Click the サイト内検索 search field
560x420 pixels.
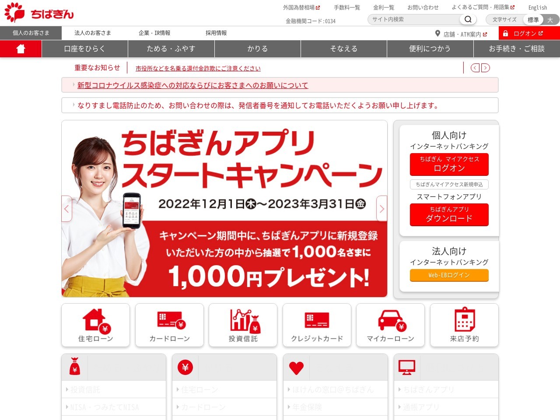click(x=415, y=19)
